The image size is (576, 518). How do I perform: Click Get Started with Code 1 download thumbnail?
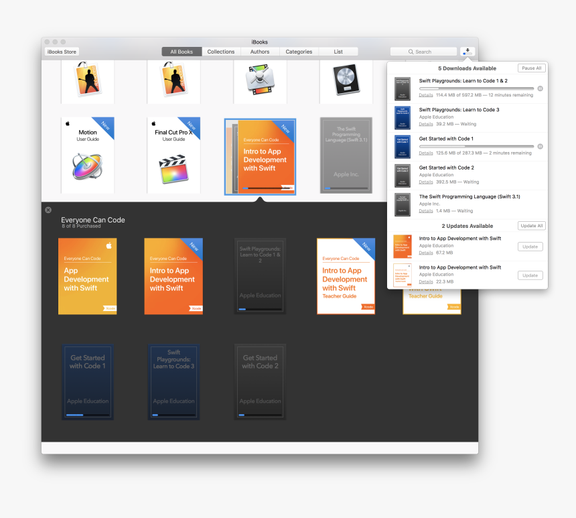pos(403,147)
